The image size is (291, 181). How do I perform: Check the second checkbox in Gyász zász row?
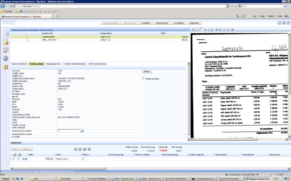[19, 159]
